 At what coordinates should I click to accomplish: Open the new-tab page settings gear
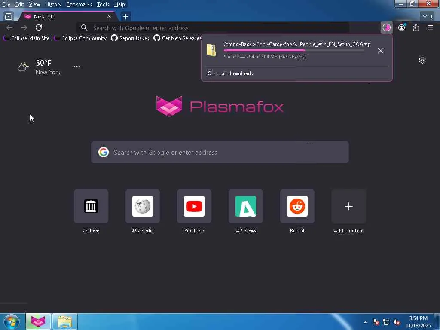pyautogui.click(x=422, y=60)
